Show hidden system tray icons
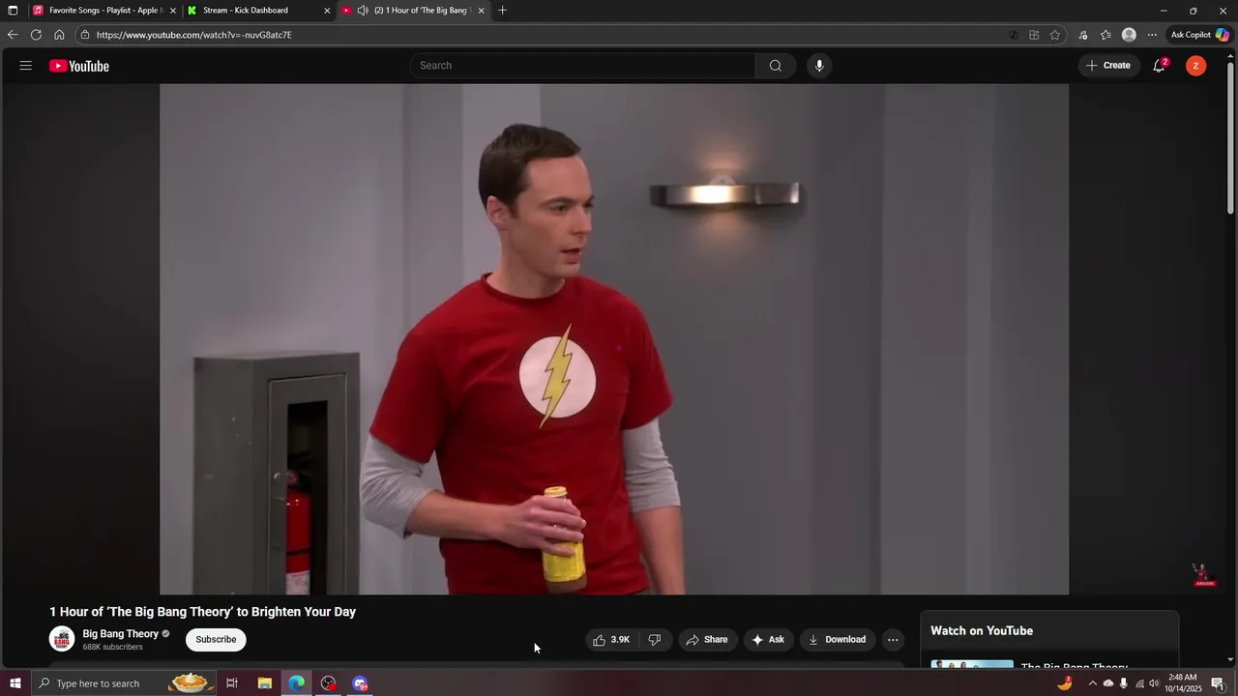The width and height of the screenshot is (1238, 696). [x=1093, y=683]
